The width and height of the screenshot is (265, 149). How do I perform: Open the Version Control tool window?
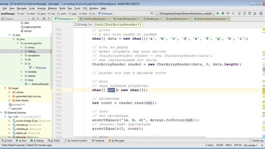[x=76, y=141]
